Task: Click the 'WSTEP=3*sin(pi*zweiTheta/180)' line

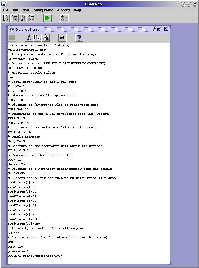Action: [35, 256]
